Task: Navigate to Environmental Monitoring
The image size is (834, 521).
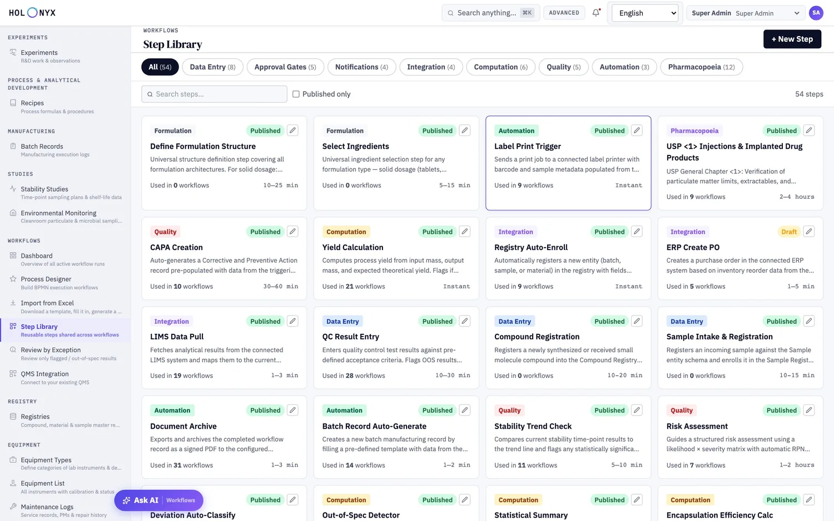Action: [x=66, y=217]
